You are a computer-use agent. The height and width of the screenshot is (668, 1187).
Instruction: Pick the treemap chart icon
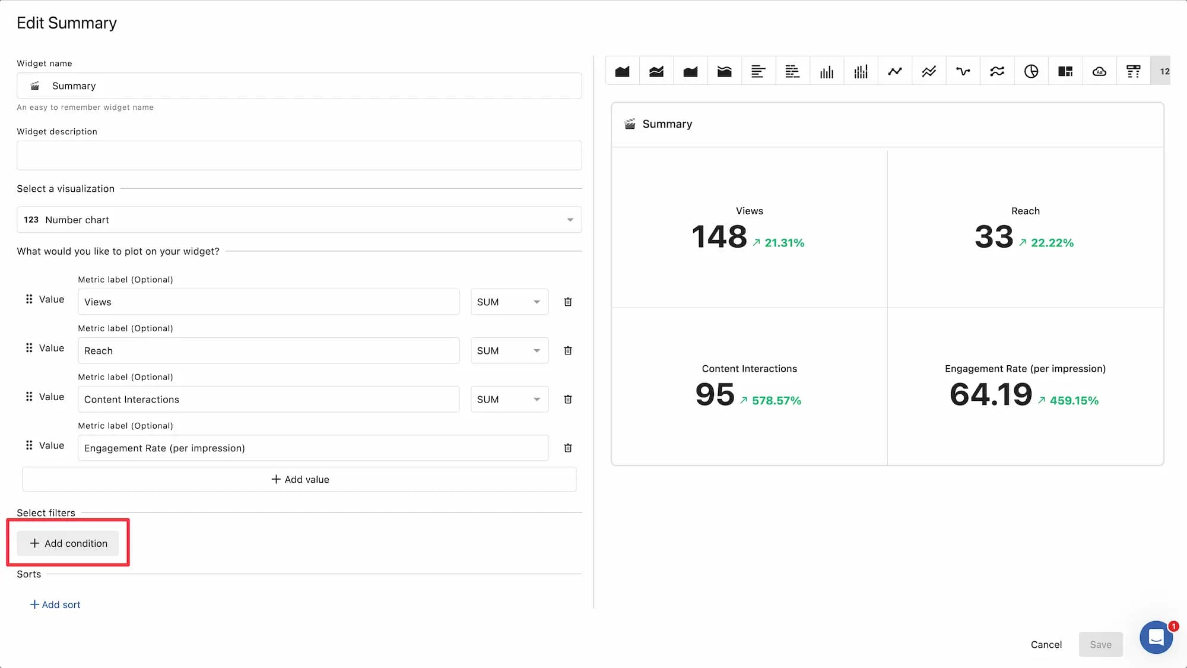1065,71
